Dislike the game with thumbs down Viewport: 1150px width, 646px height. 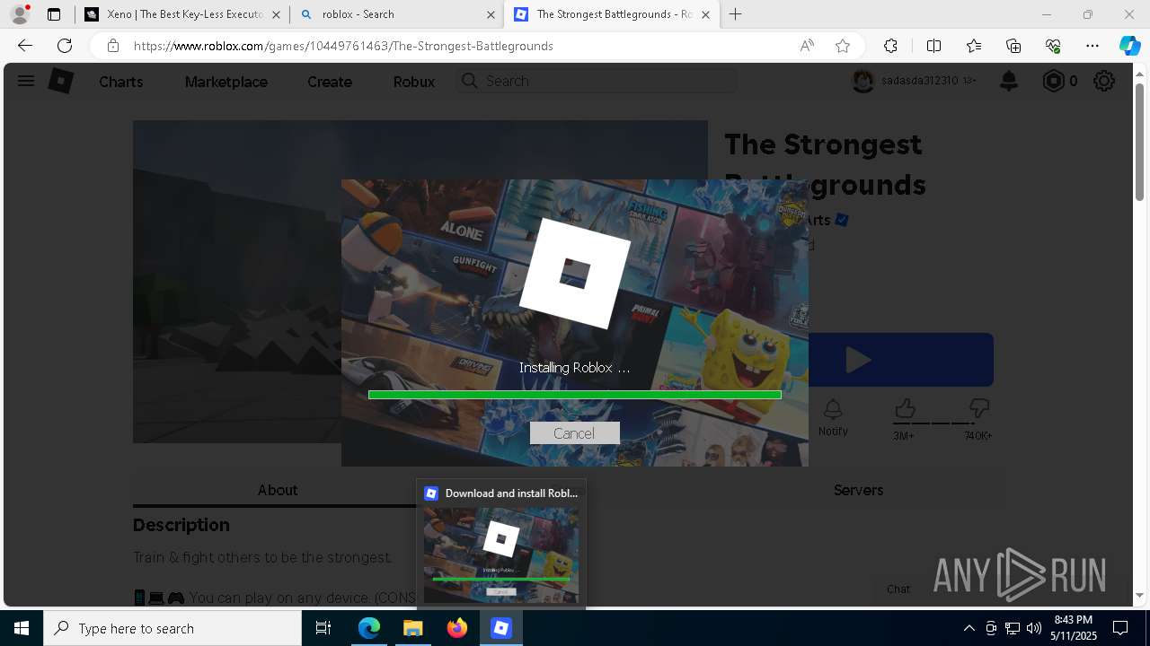tap(978, 410)
